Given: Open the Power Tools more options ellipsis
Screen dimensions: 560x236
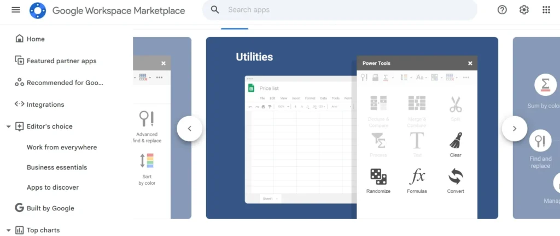Looking at the screenshot, I should 466,77.
